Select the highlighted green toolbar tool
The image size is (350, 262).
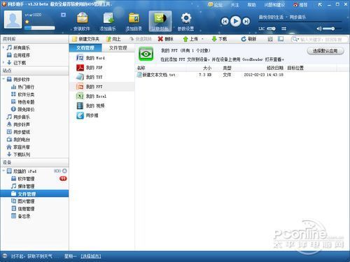point(160,22)
